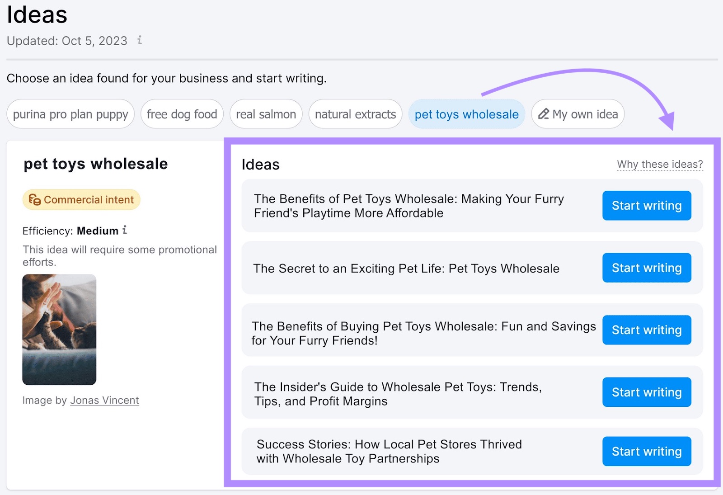This screenshot has width=723, height=495.
Task: Select the purina pro plan puppy tab
Action: coord(70,114)
